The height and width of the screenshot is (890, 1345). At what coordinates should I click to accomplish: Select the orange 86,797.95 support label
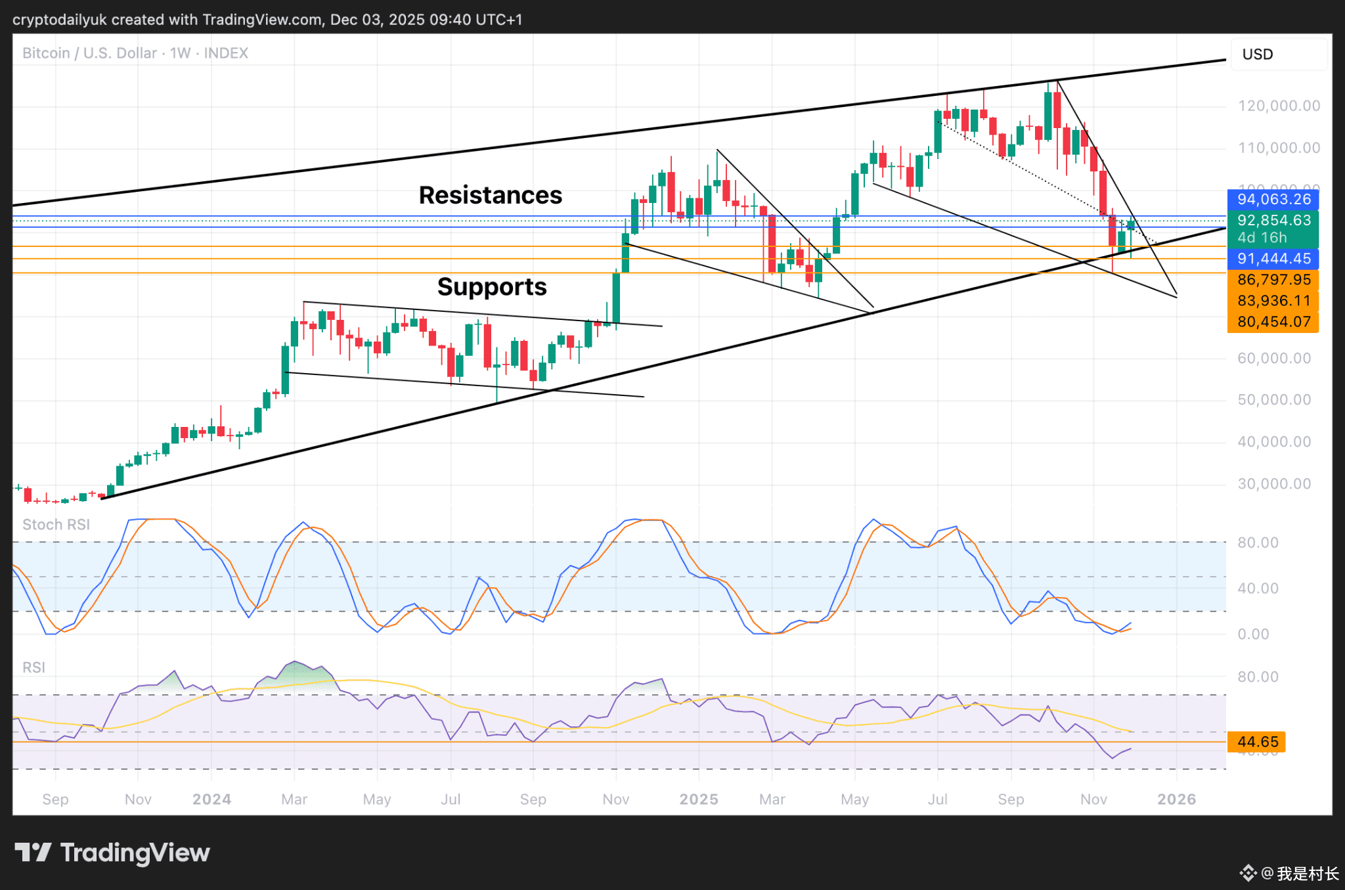(x=1273, y=280)
